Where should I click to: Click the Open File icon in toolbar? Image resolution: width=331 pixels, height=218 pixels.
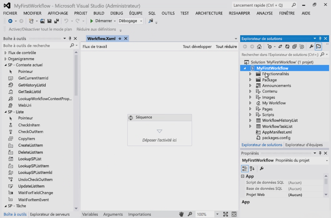tap(42, 21)
